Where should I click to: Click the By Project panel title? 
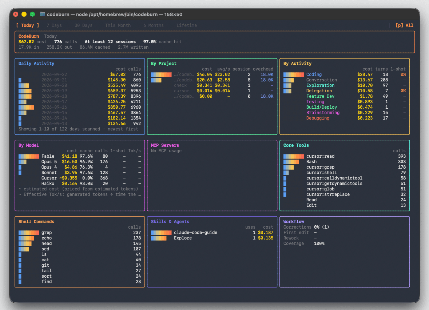pos(164,64)
